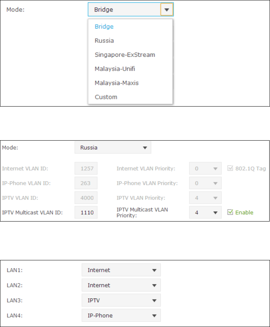Image resolution: width=270 pixels, height=327 pixels.
Task: Click the IP-Phone VLAN ID field 263
Action: [x=86, y=183]
